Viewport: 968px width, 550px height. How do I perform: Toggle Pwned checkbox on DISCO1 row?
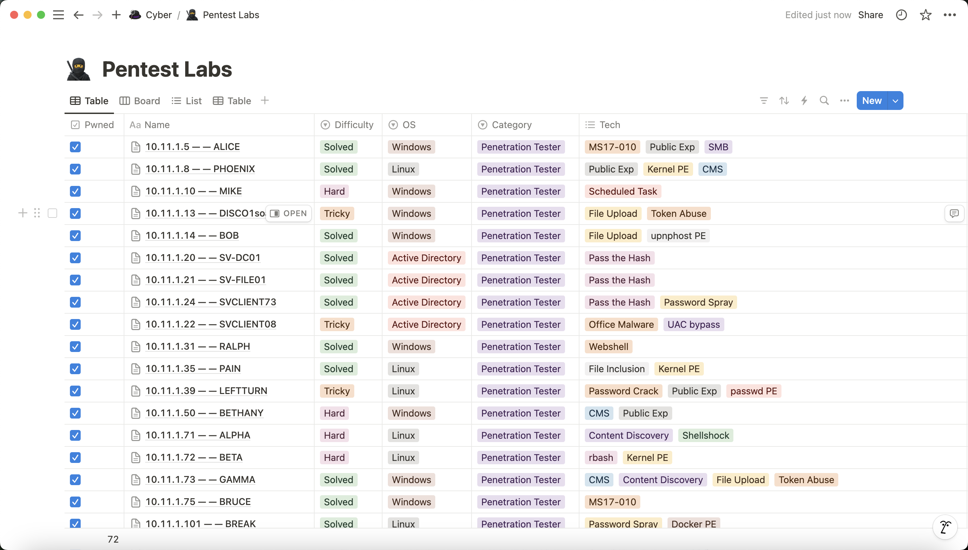pos(75,213)
